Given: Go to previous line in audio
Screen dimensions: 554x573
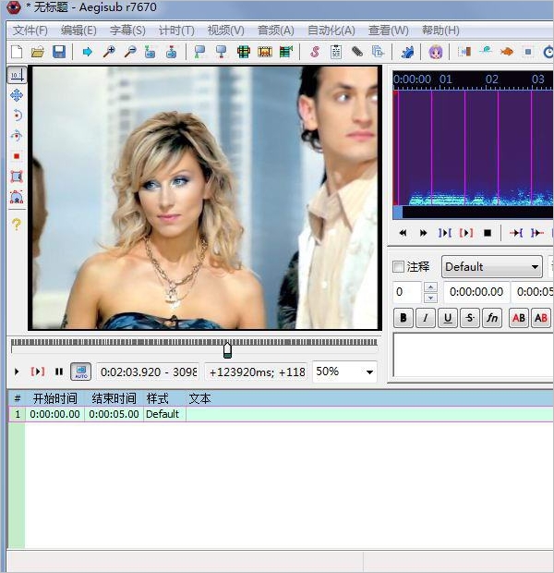Looking at the screenshot, I should 403,233.
